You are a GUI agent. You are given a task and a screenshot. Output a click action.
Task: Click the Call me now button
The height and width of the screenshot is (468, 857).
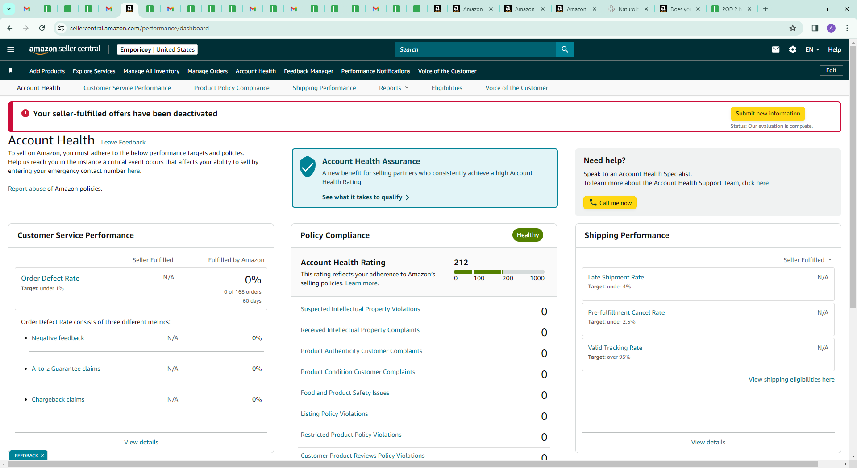[x=610, y=203]
